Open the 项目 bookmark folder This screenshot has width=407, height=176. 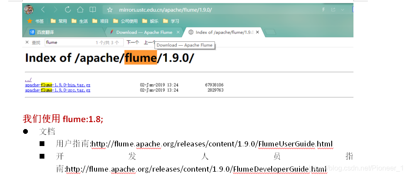pyautogui.click(x=101, y=21)
